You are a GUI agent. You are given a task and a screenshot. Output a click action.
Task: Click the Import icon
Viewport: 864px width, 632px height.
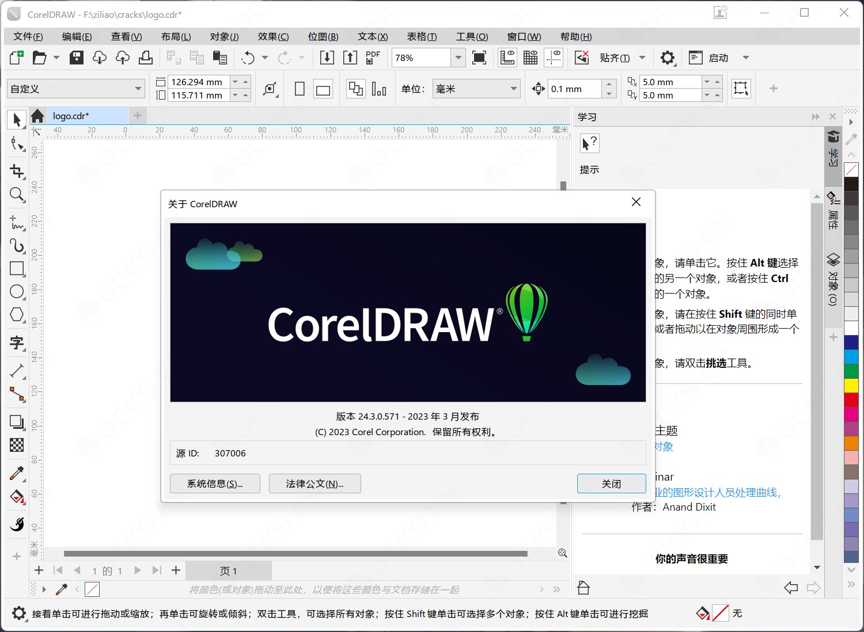click(327, 58)
